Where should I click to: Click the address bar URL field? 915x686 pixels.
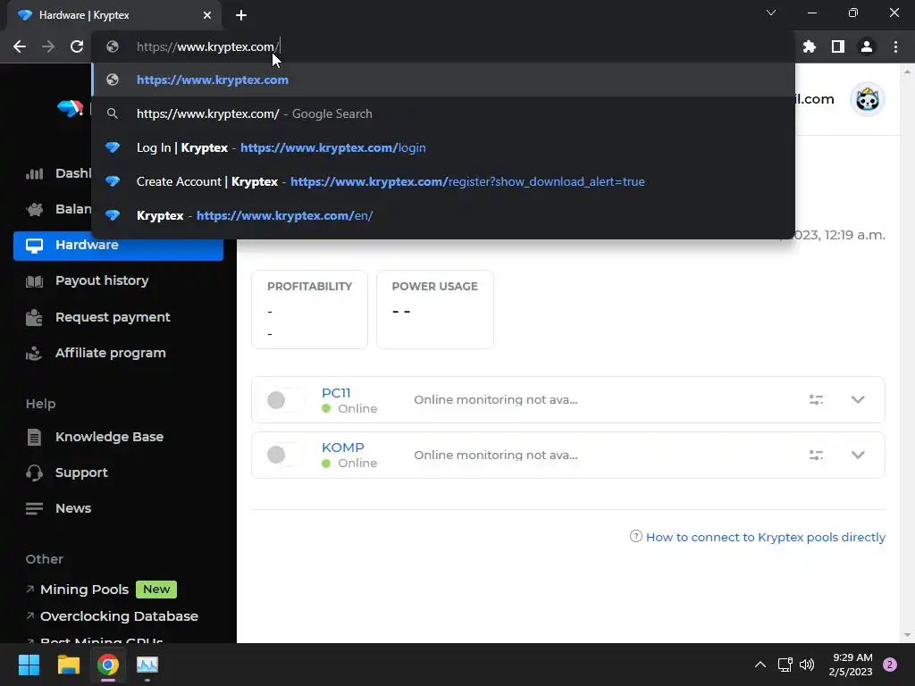click(443, 46)
